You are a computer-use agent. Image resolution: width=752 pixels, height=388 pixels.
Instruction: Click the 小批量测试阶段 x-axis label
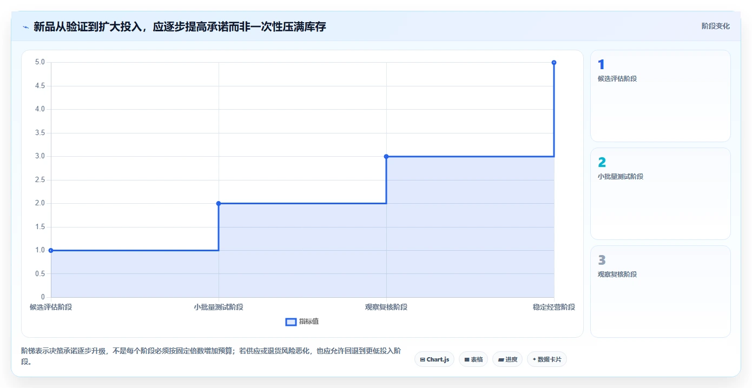219,307
